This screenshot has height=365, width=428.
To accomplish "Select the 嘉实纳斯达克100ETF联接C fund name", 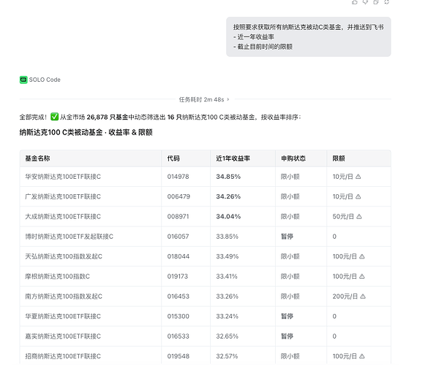I will point(63,336).
